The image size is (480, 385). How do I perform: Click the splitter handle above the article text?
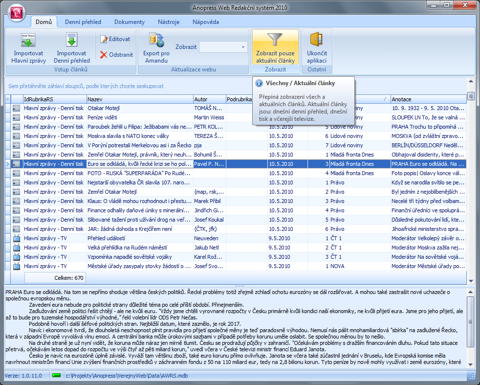(x=240, y=286)
